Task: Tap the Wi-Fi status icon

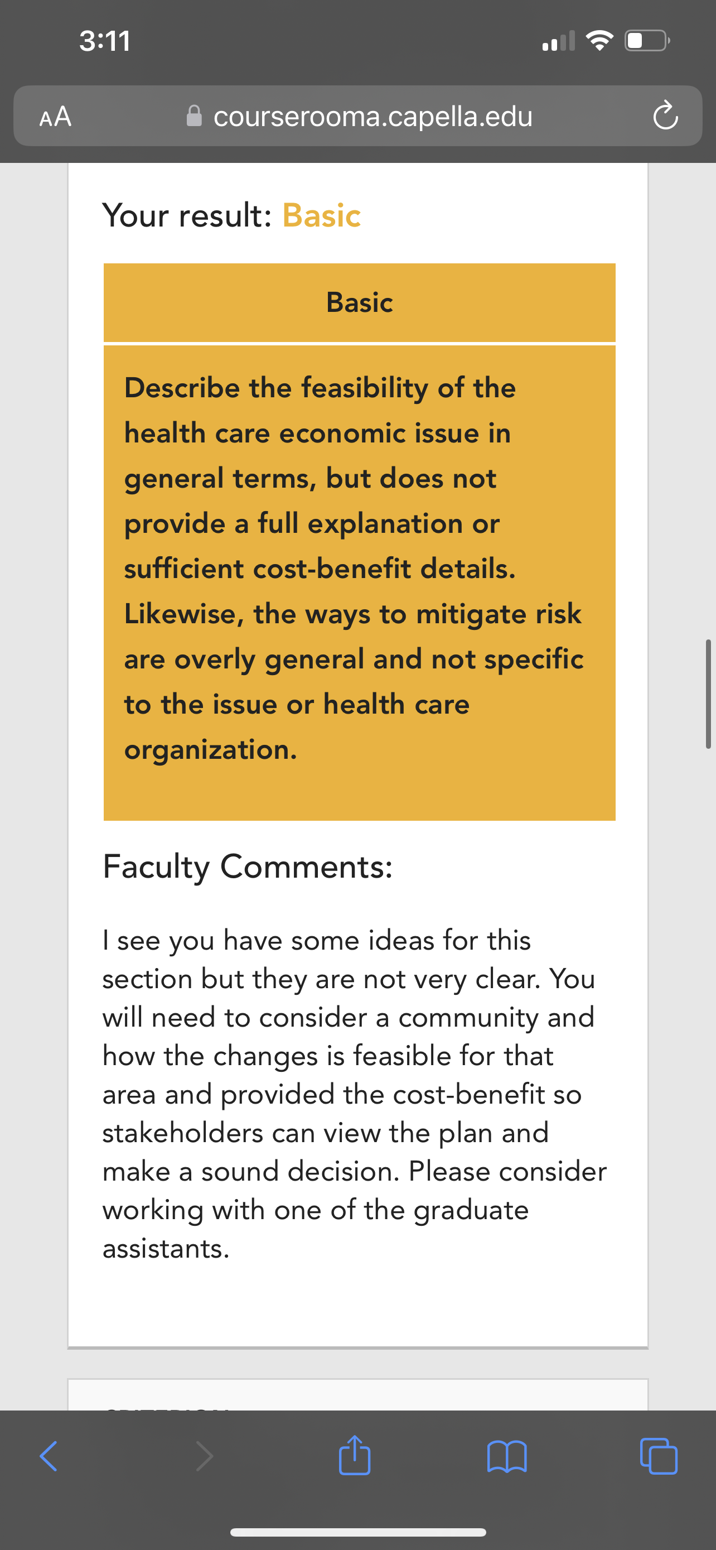Action: pyautogui.click(x=599, y=41)
